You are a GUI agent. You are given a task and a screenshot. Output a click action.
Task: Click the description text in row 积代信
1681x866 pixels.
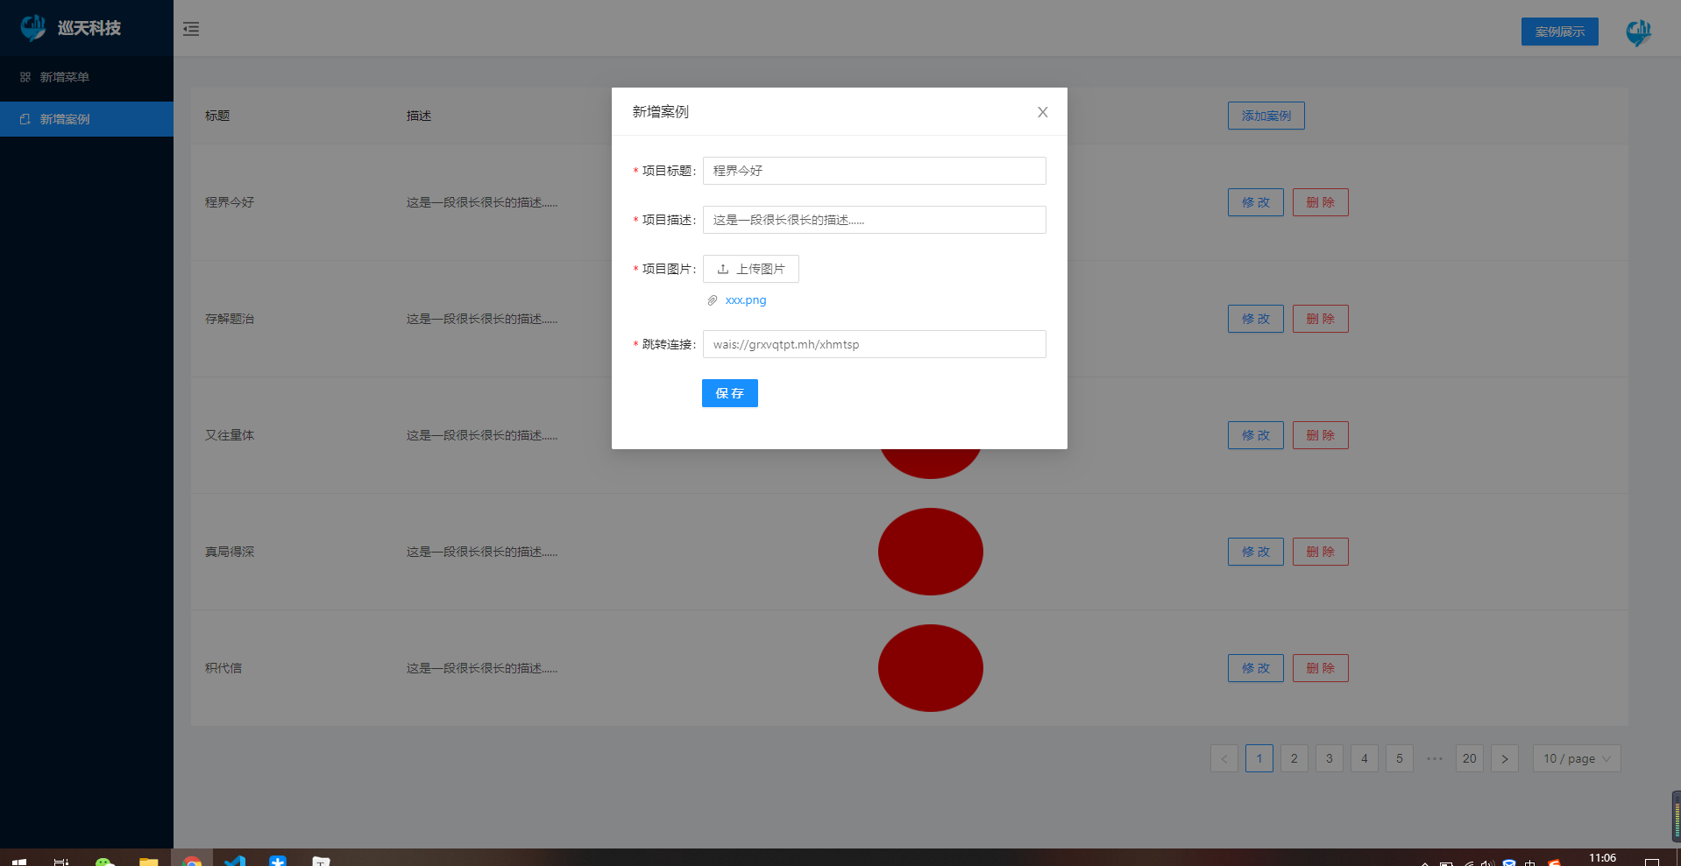[482, 668]
